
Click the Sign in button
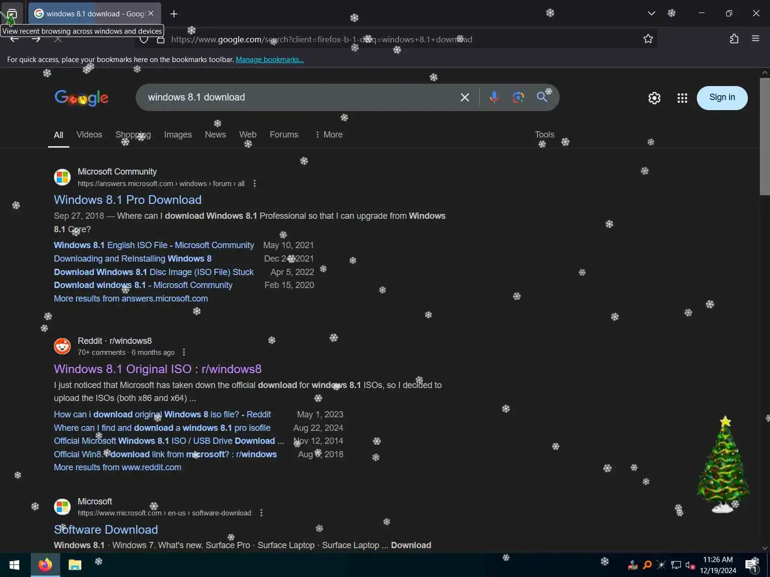click(x=722, y=98)
